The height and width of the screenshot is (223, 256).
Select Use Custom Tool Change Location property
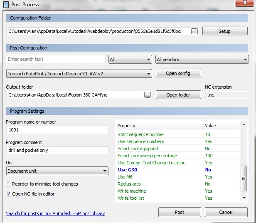[x=152, y=163]
